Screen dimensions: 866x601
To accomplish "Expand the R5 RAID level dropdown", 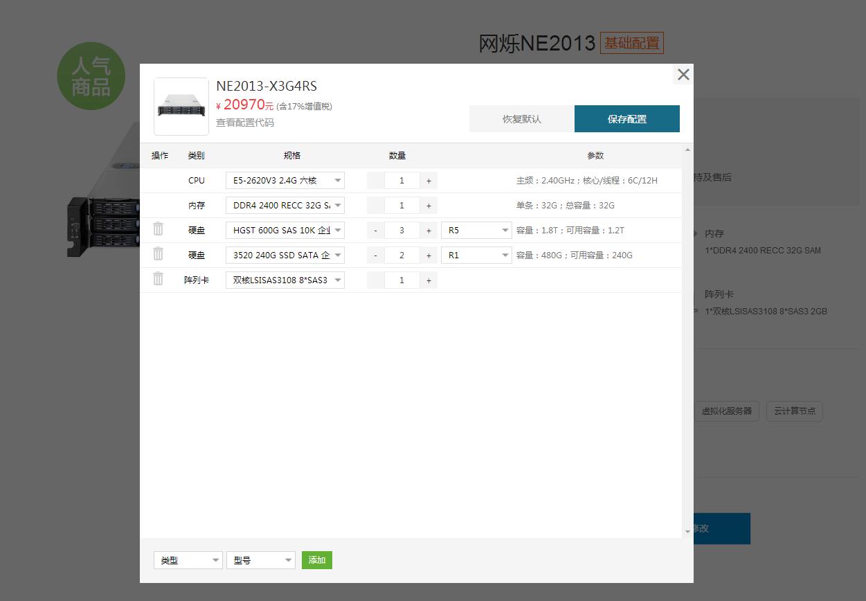I will click(476, 231).
